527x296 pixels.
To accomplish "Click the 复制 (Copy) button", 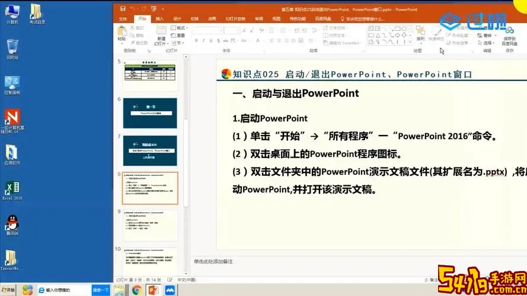I will (x=137, y=36).
